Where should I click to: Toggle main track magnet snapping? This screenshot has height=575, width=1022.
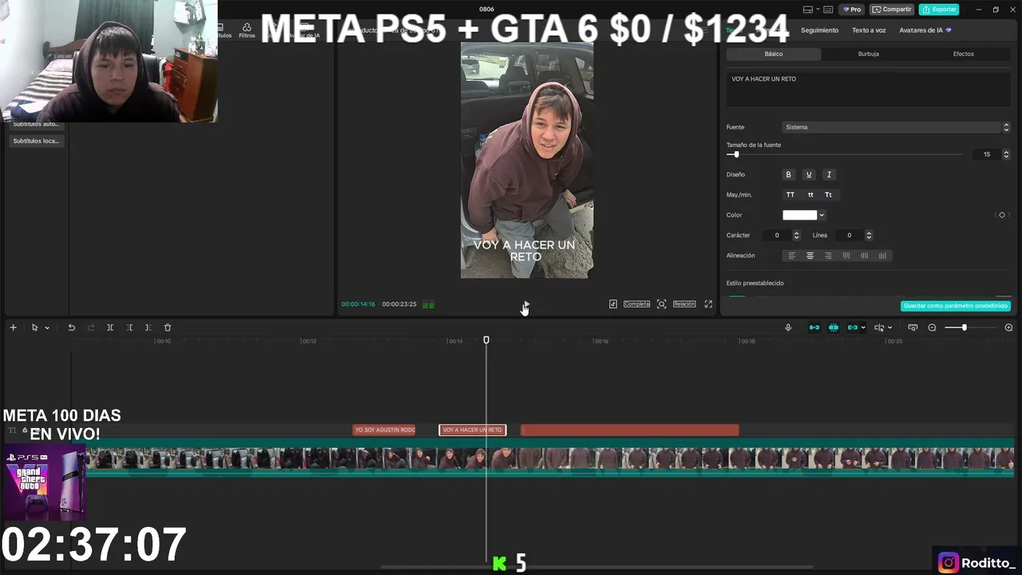(x=814, y=327)
